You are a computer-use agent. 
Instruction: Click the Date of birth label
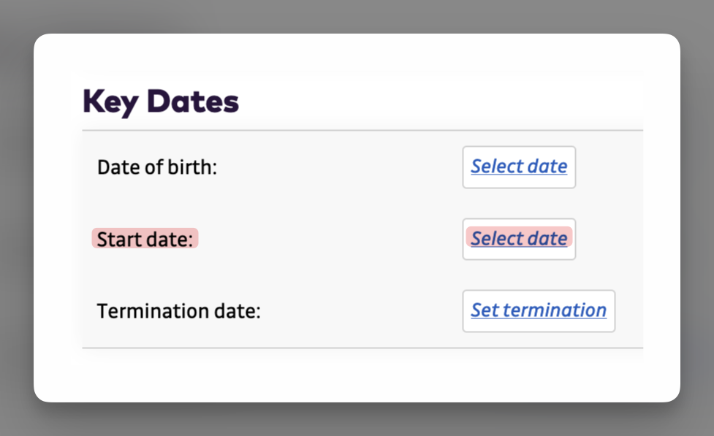pos(157,167)
